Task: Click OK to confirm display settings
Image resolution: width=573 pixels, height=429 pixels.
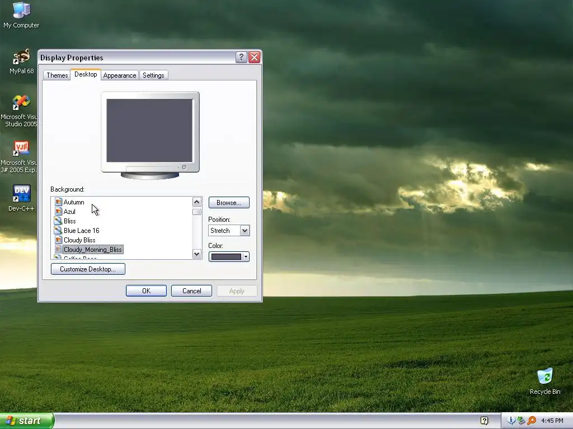Action: click(146, 290)
